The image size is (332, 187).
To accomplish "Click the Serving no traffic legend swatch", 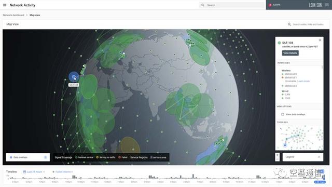I will [98, 157].
